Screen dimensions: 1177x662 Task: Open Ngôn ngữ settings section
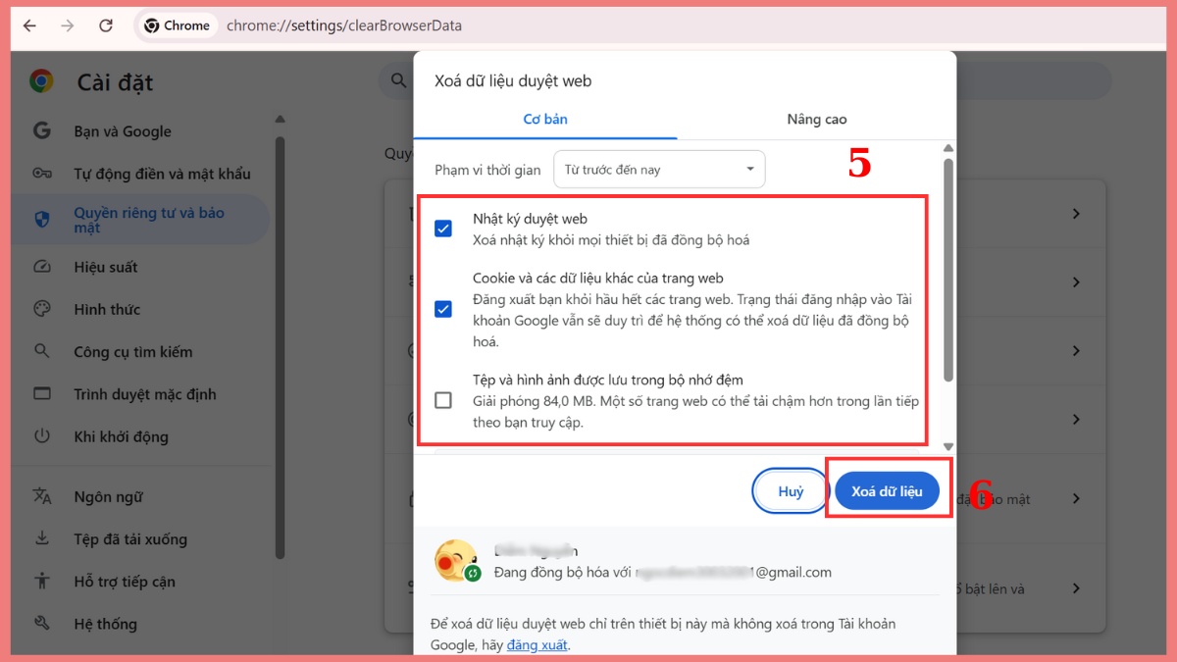[x=108, y=496]
